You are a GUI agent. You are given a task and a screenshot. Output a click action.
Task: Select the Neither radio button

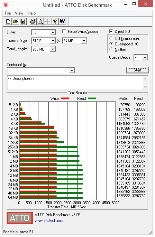pyautogui.click(x=111, y=49)
